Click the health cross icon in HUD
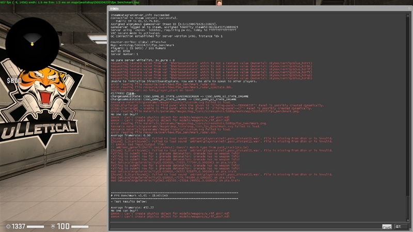This screenshot has width=413, height=232. tap(8, 226)
